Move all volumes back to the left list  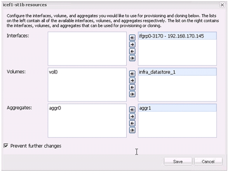pyautogui.click(x=132, y=94)
